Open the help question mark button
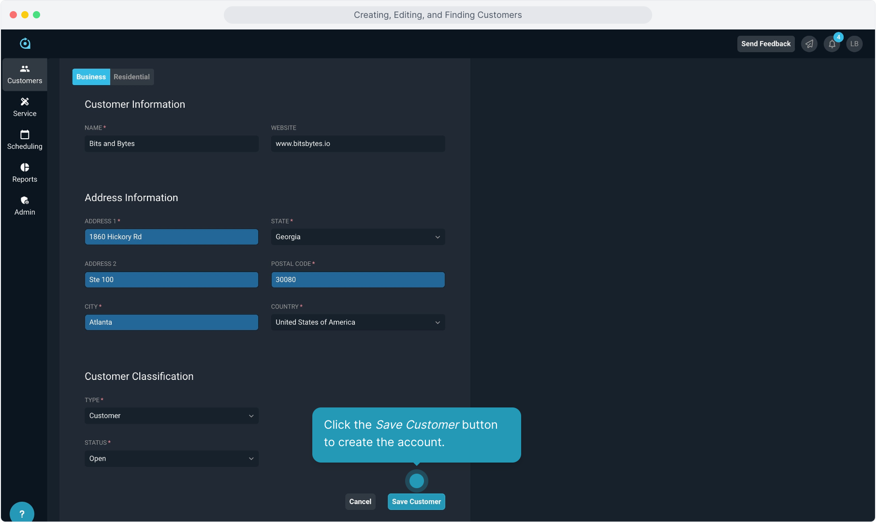Viewport: 876px width, 522px height. pos(22,513)
